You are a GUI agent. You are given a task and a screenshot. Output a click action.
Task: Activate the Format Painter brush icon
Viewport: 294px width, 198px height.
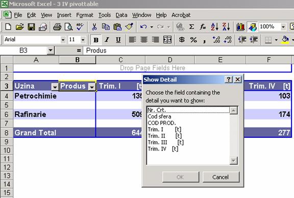click(129, 27)
